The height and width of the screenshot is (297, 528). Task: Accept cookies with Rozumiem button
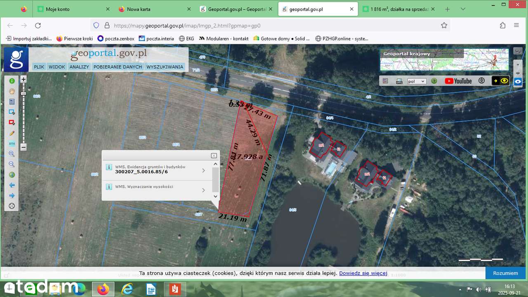pyautogui.click(x=505, y=273)
